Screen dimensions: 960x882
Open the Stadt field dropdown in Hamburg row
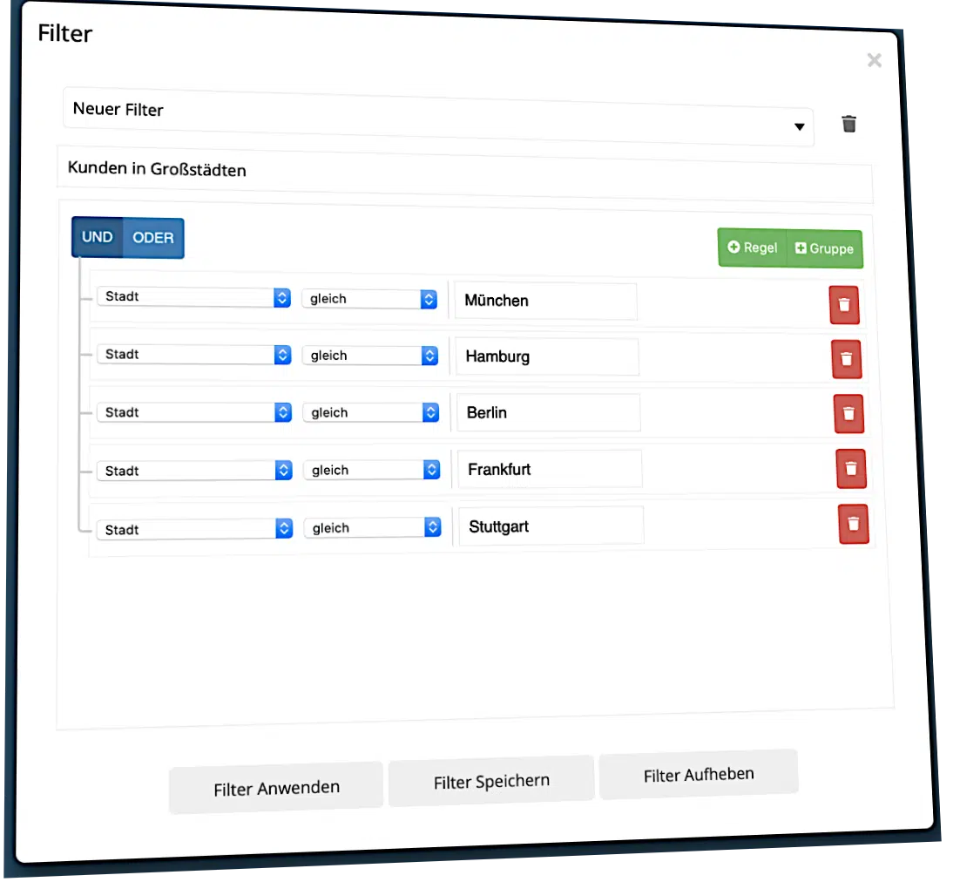(x=194, y=355)
